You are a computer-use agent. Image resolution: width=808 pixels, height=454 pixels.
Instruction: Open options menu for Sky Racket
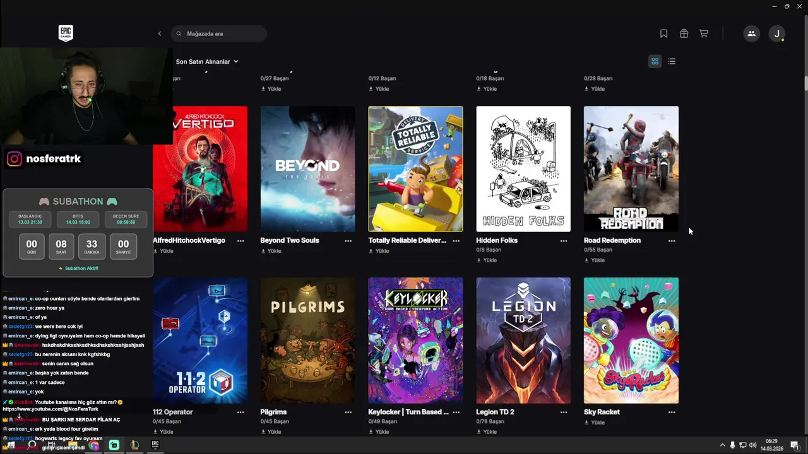tap(672, 412)
